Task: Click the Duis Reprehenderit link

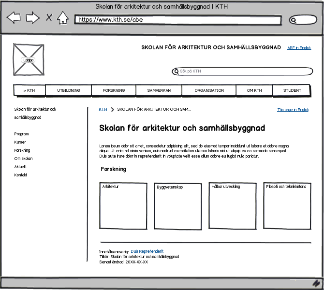Action: pyautogui.click(x=147, y=251)
